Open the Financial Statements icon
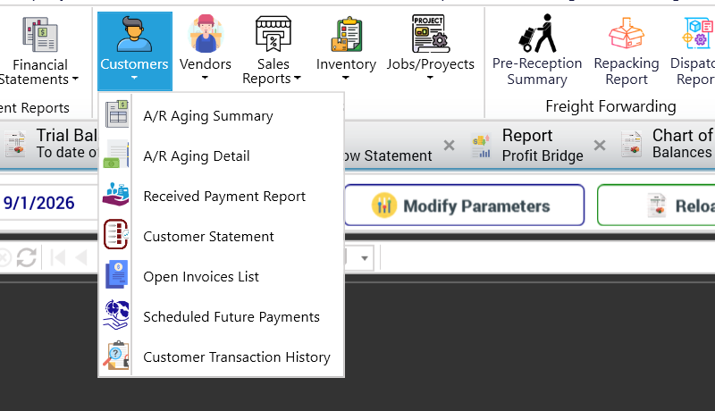Image resolution: width=715 pixels, height=411 pixels. (40, 34)
